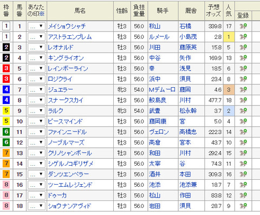Screen dimensions: 260x215
Task: Click register icon for ノーブルマーズ
Action: pyautogui.click(x=243, y=142)
